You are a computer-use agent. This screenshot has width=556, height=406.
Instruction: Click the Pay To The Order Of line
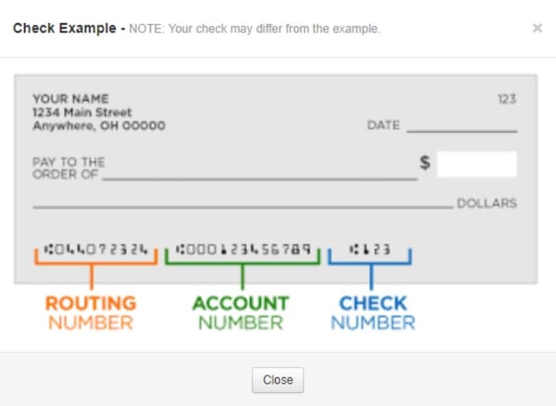point(259,178)
